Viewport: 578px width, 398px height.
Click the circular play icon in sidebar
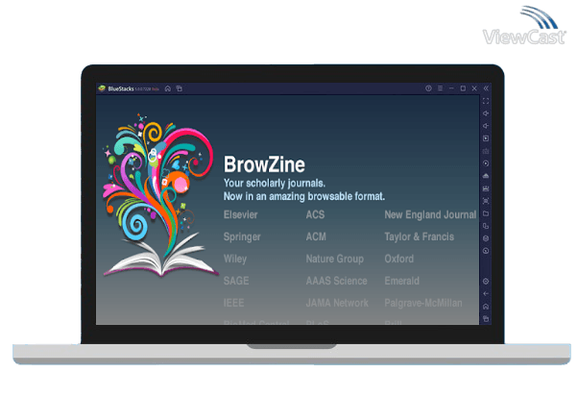click(486, 163)
